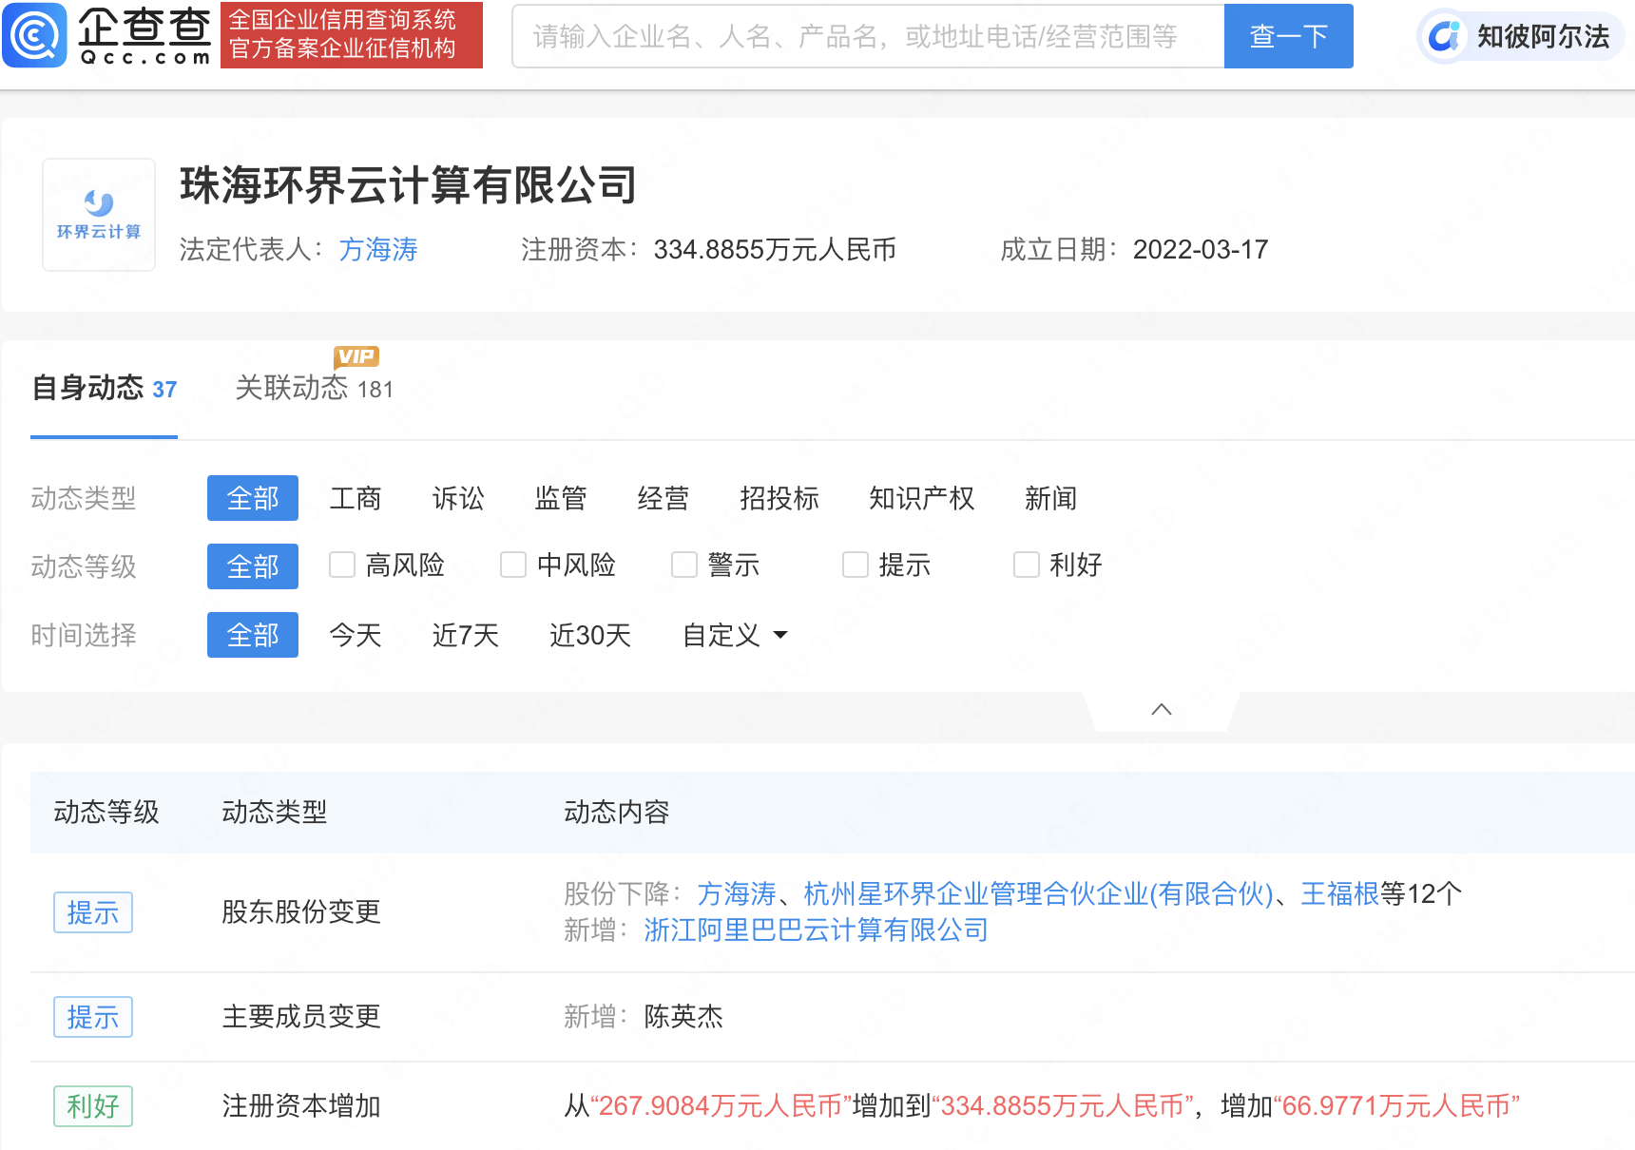Filter time by 今天

[x=356, y=635]
